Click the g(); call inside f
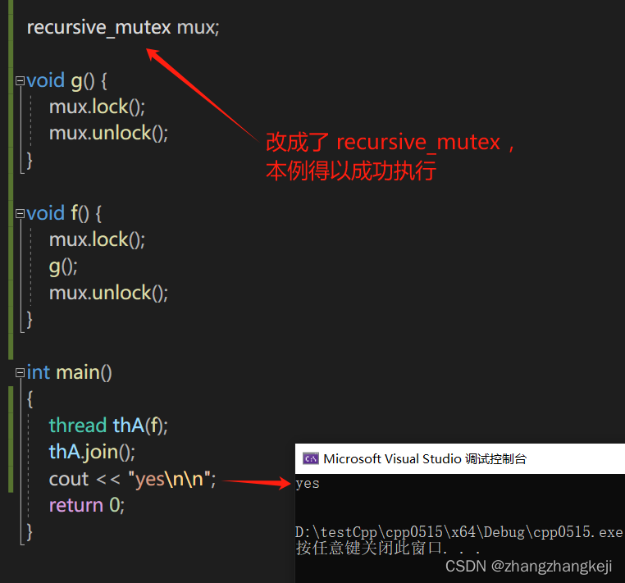This screenshot has width=625, height=583. [63, 267]
